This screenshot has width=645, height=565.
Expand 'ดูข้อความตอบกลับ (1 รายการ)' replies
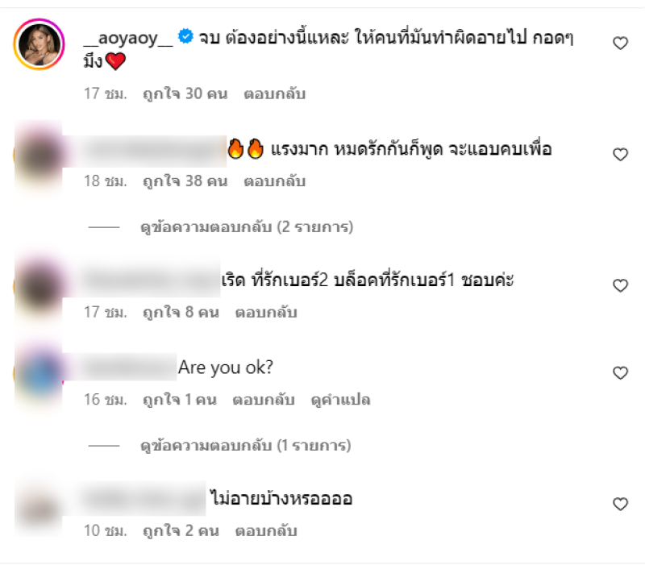[x=246, y=446]
